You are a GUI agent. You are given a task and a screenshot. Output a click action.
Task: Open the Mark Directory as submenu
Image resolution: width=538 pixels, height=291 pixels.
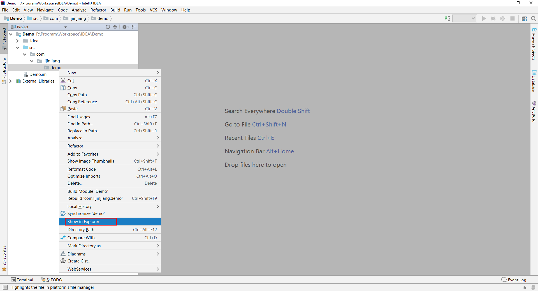coord(110,246)
